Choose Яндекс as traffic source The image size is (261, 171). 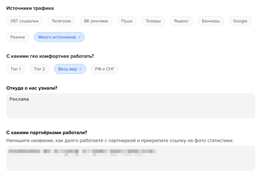coord(181,21)
